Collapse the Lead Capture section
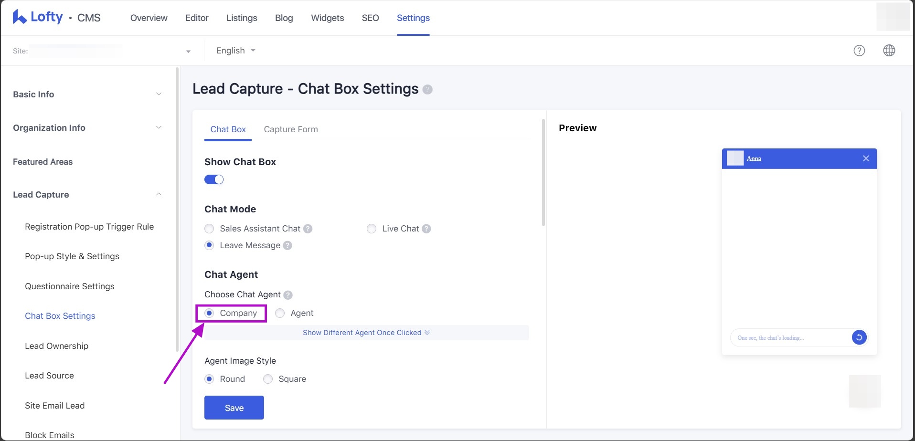 click(159, 194)
